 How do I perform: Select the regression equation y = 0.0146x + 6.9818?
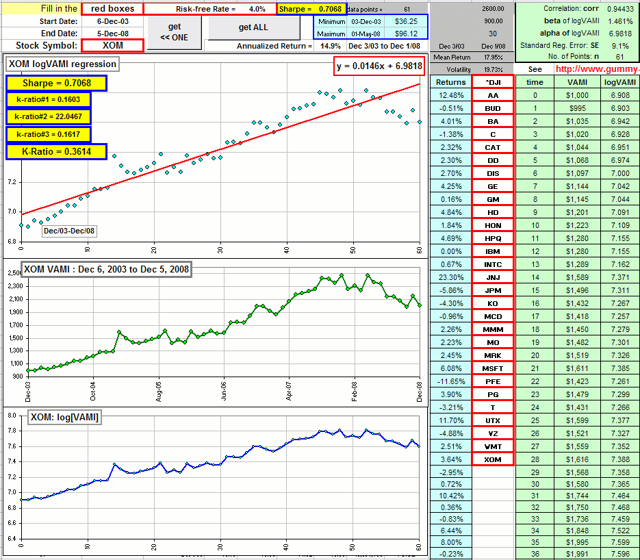(x=379, y=66)
